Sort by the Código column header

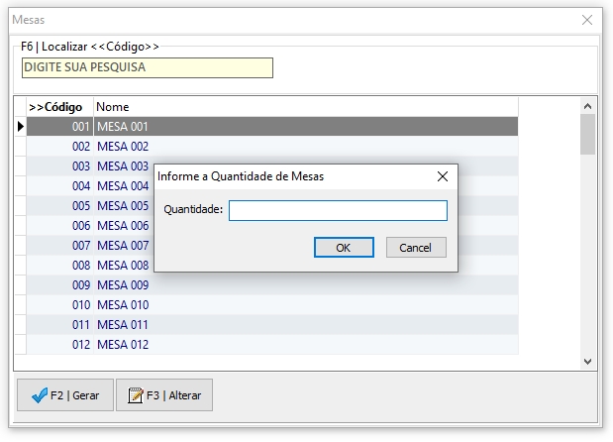[x=59, y=106]
